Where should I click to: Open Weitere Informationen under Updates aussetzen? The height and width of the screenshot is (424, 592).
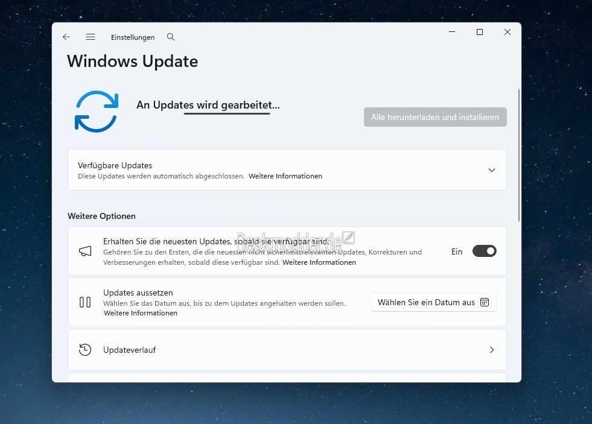pos(141,313)
